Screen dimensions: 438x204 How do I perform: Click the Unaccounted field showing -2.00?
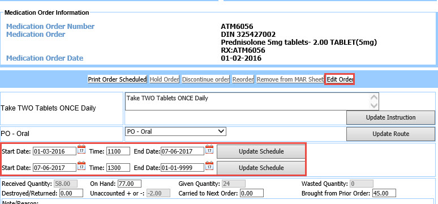[158, 193]
